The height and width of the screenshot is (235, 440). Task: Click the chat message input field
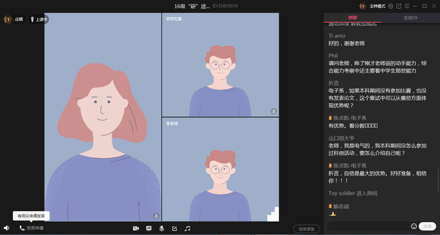pos(368,226)
